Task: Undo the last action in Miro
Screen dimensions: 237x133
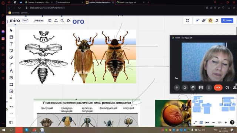Action: pos(11,107)
